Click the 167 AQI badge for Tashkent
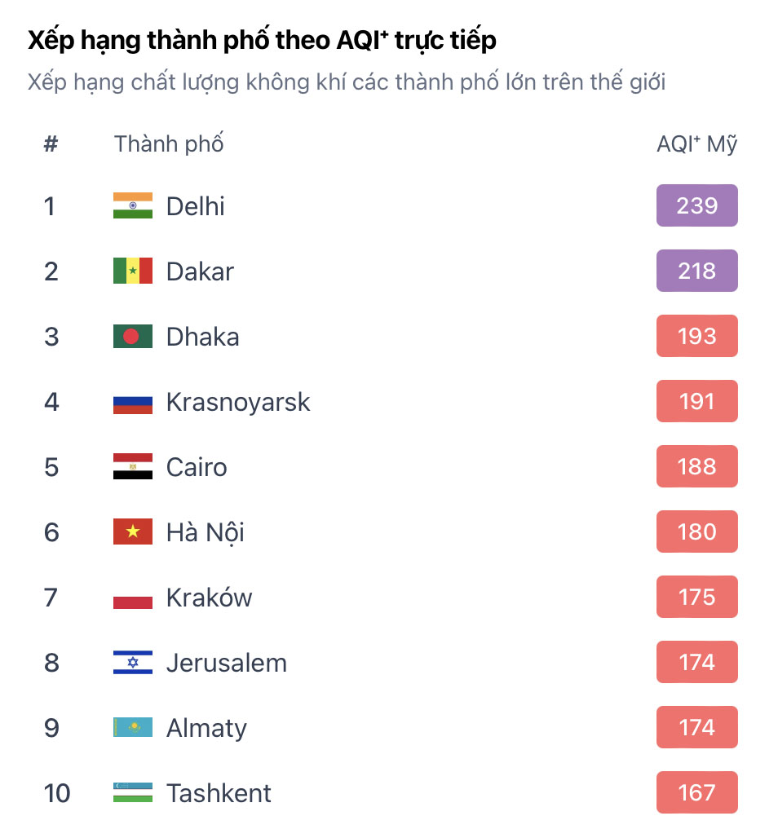Viewport: 778px width, 838px height. click(x=696, y=792)
